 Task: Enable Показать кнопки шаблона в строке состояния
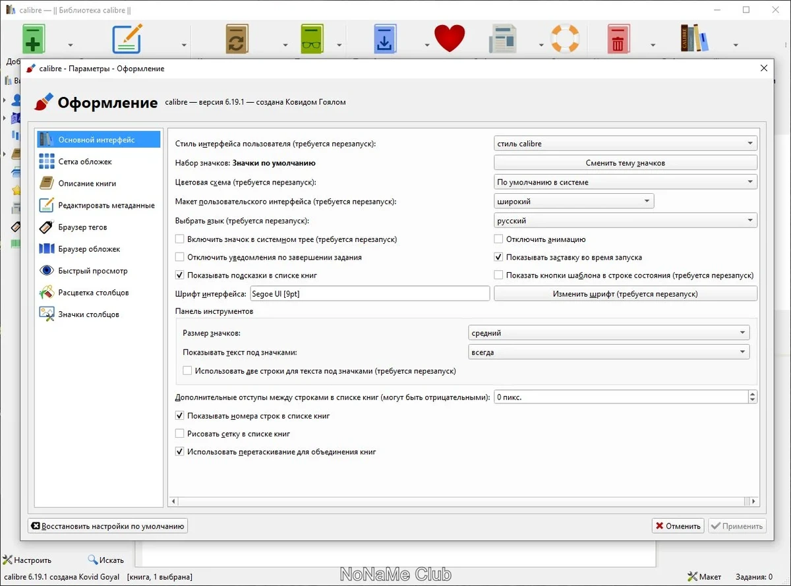(499, 275)
